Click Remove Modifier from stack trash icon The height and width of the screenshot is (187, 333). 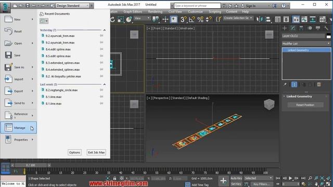point(310,85)
